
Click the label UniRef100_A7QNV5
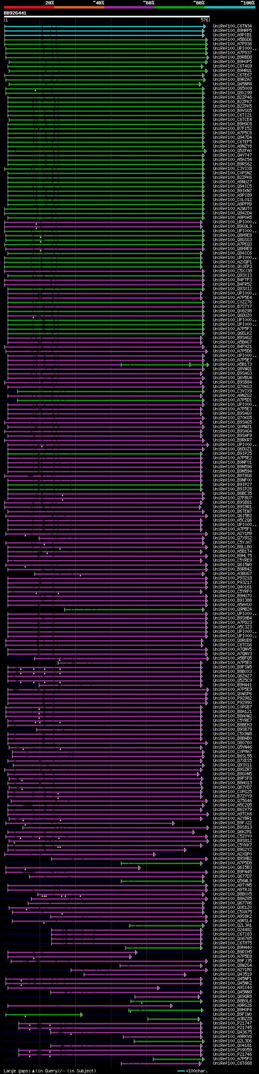coord(232,649)
